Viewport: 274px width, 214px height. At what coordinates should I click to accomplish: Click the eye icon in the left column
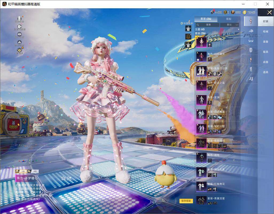coord(19,34)
